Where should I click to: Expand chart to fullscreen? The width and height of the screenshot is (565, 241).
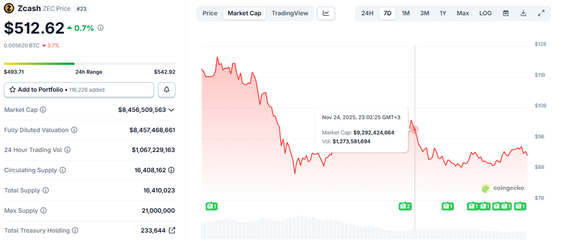tap(541, 13)
